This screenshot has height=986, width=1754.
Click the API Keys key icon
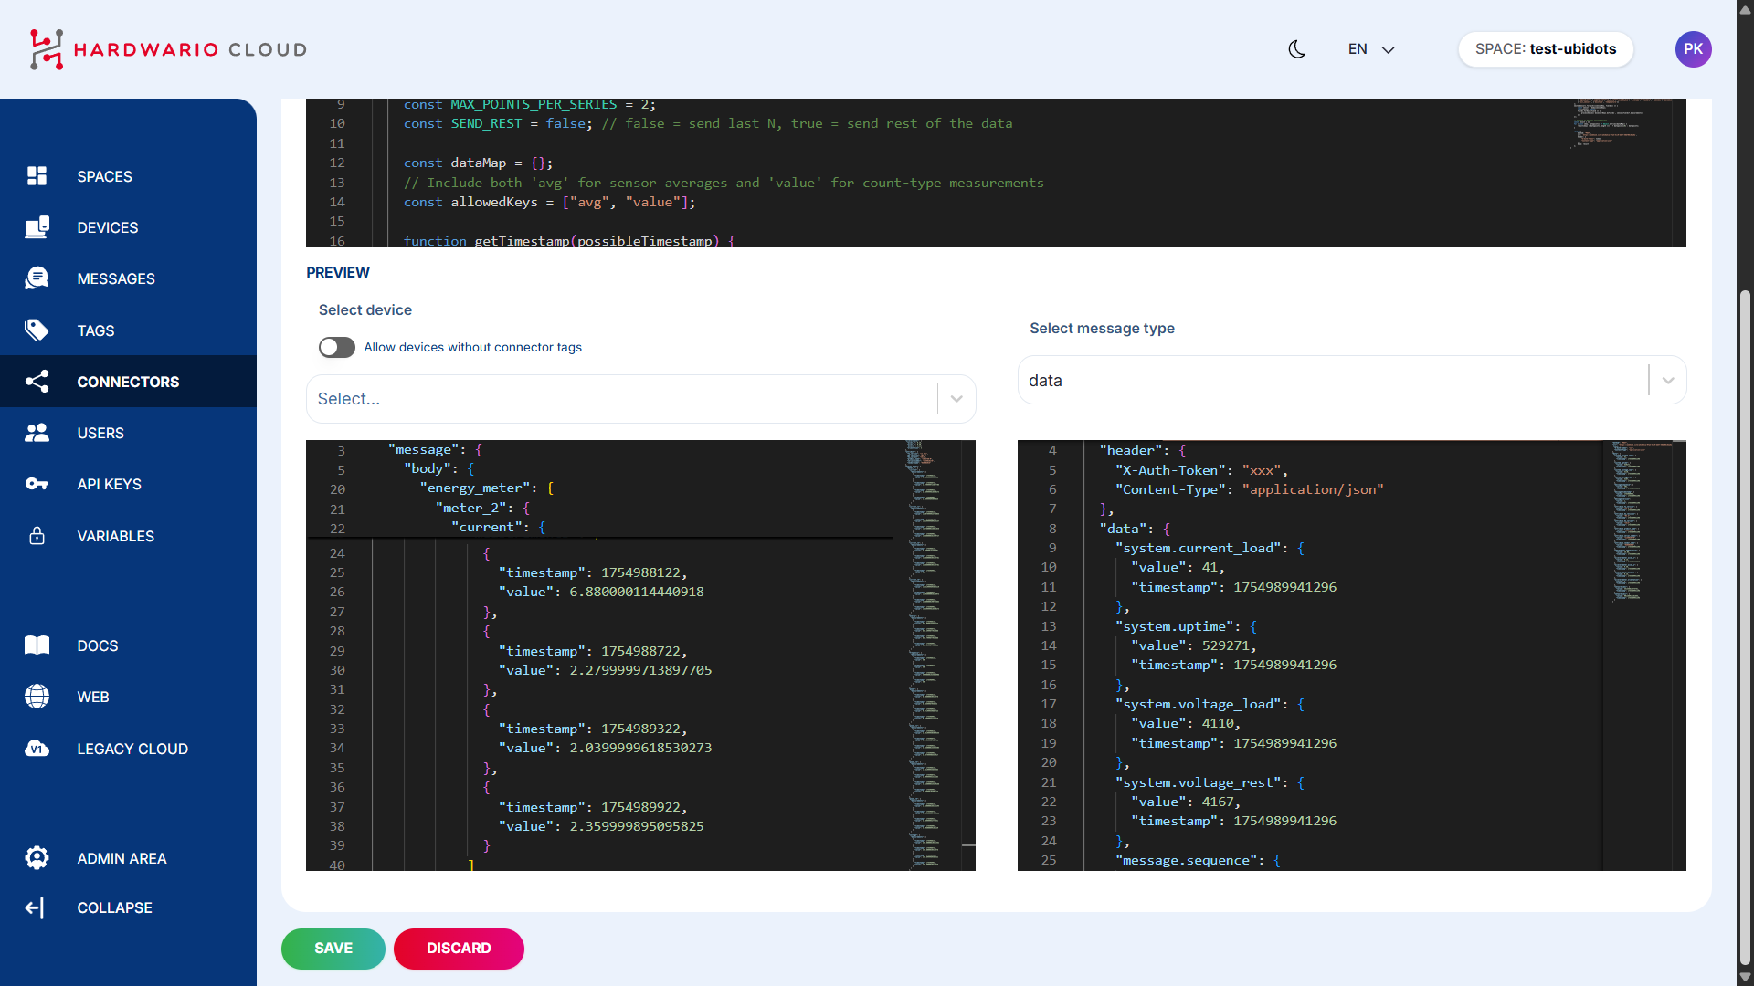37,484
